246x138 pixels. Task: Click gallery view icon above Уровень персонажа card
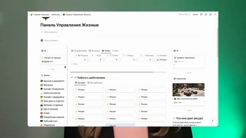tap(175, 51)
